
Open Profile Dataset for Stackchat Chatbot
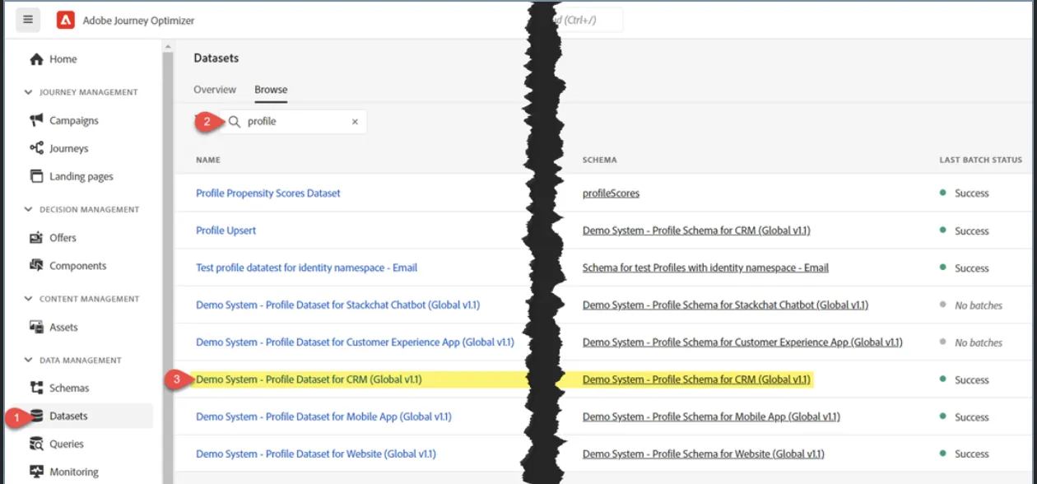tap(338, 305)
